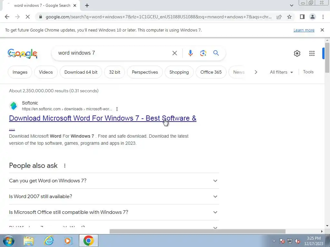Switch to Images results
The height and width of the screenshot is (247, 330).
20,72
